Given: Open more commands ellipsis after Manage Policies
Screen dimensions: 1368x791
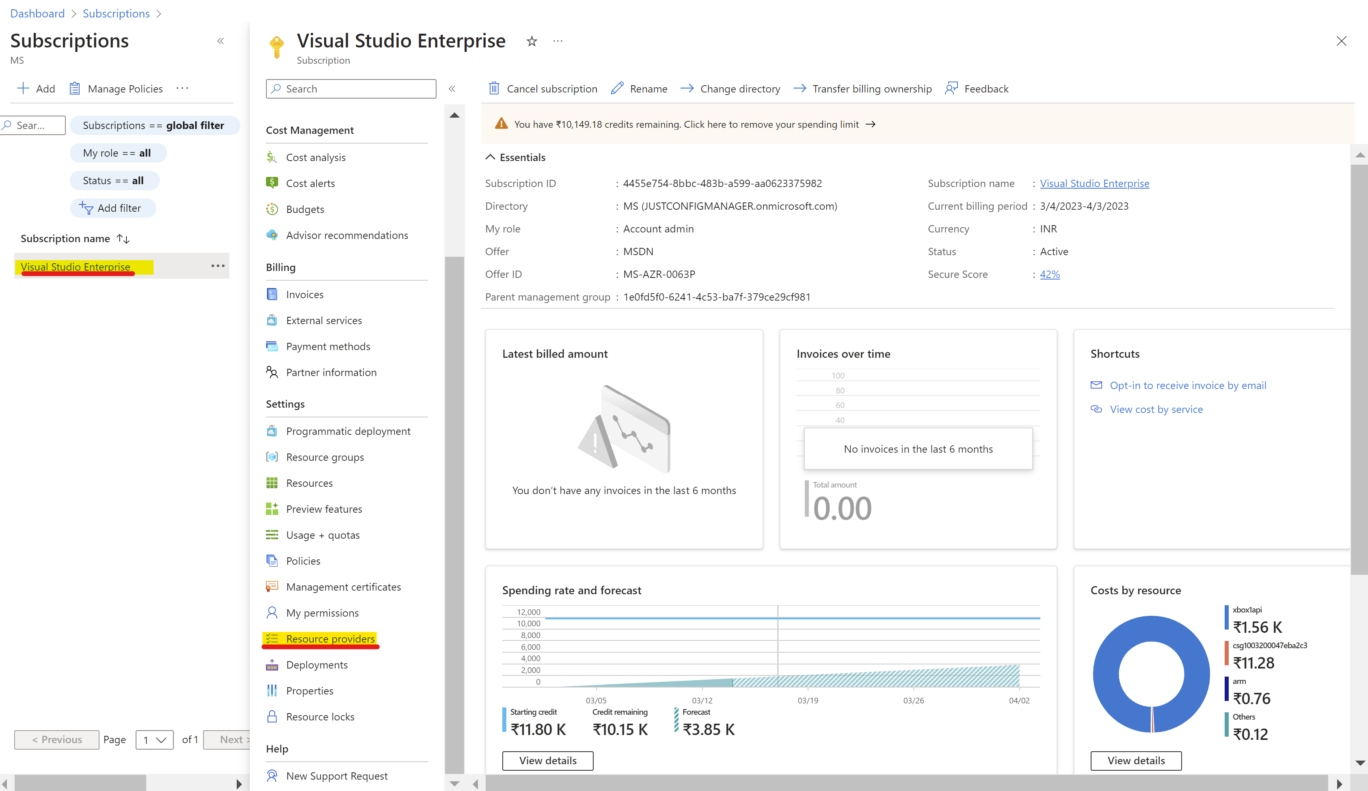Looking at the screenshot, I should click(x=182, y=88).
